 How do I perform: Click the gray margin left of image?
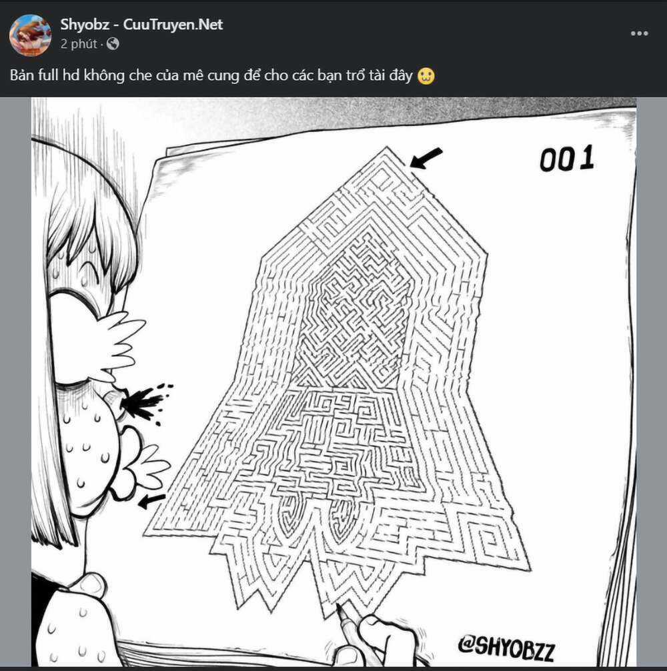coord(15,382)
